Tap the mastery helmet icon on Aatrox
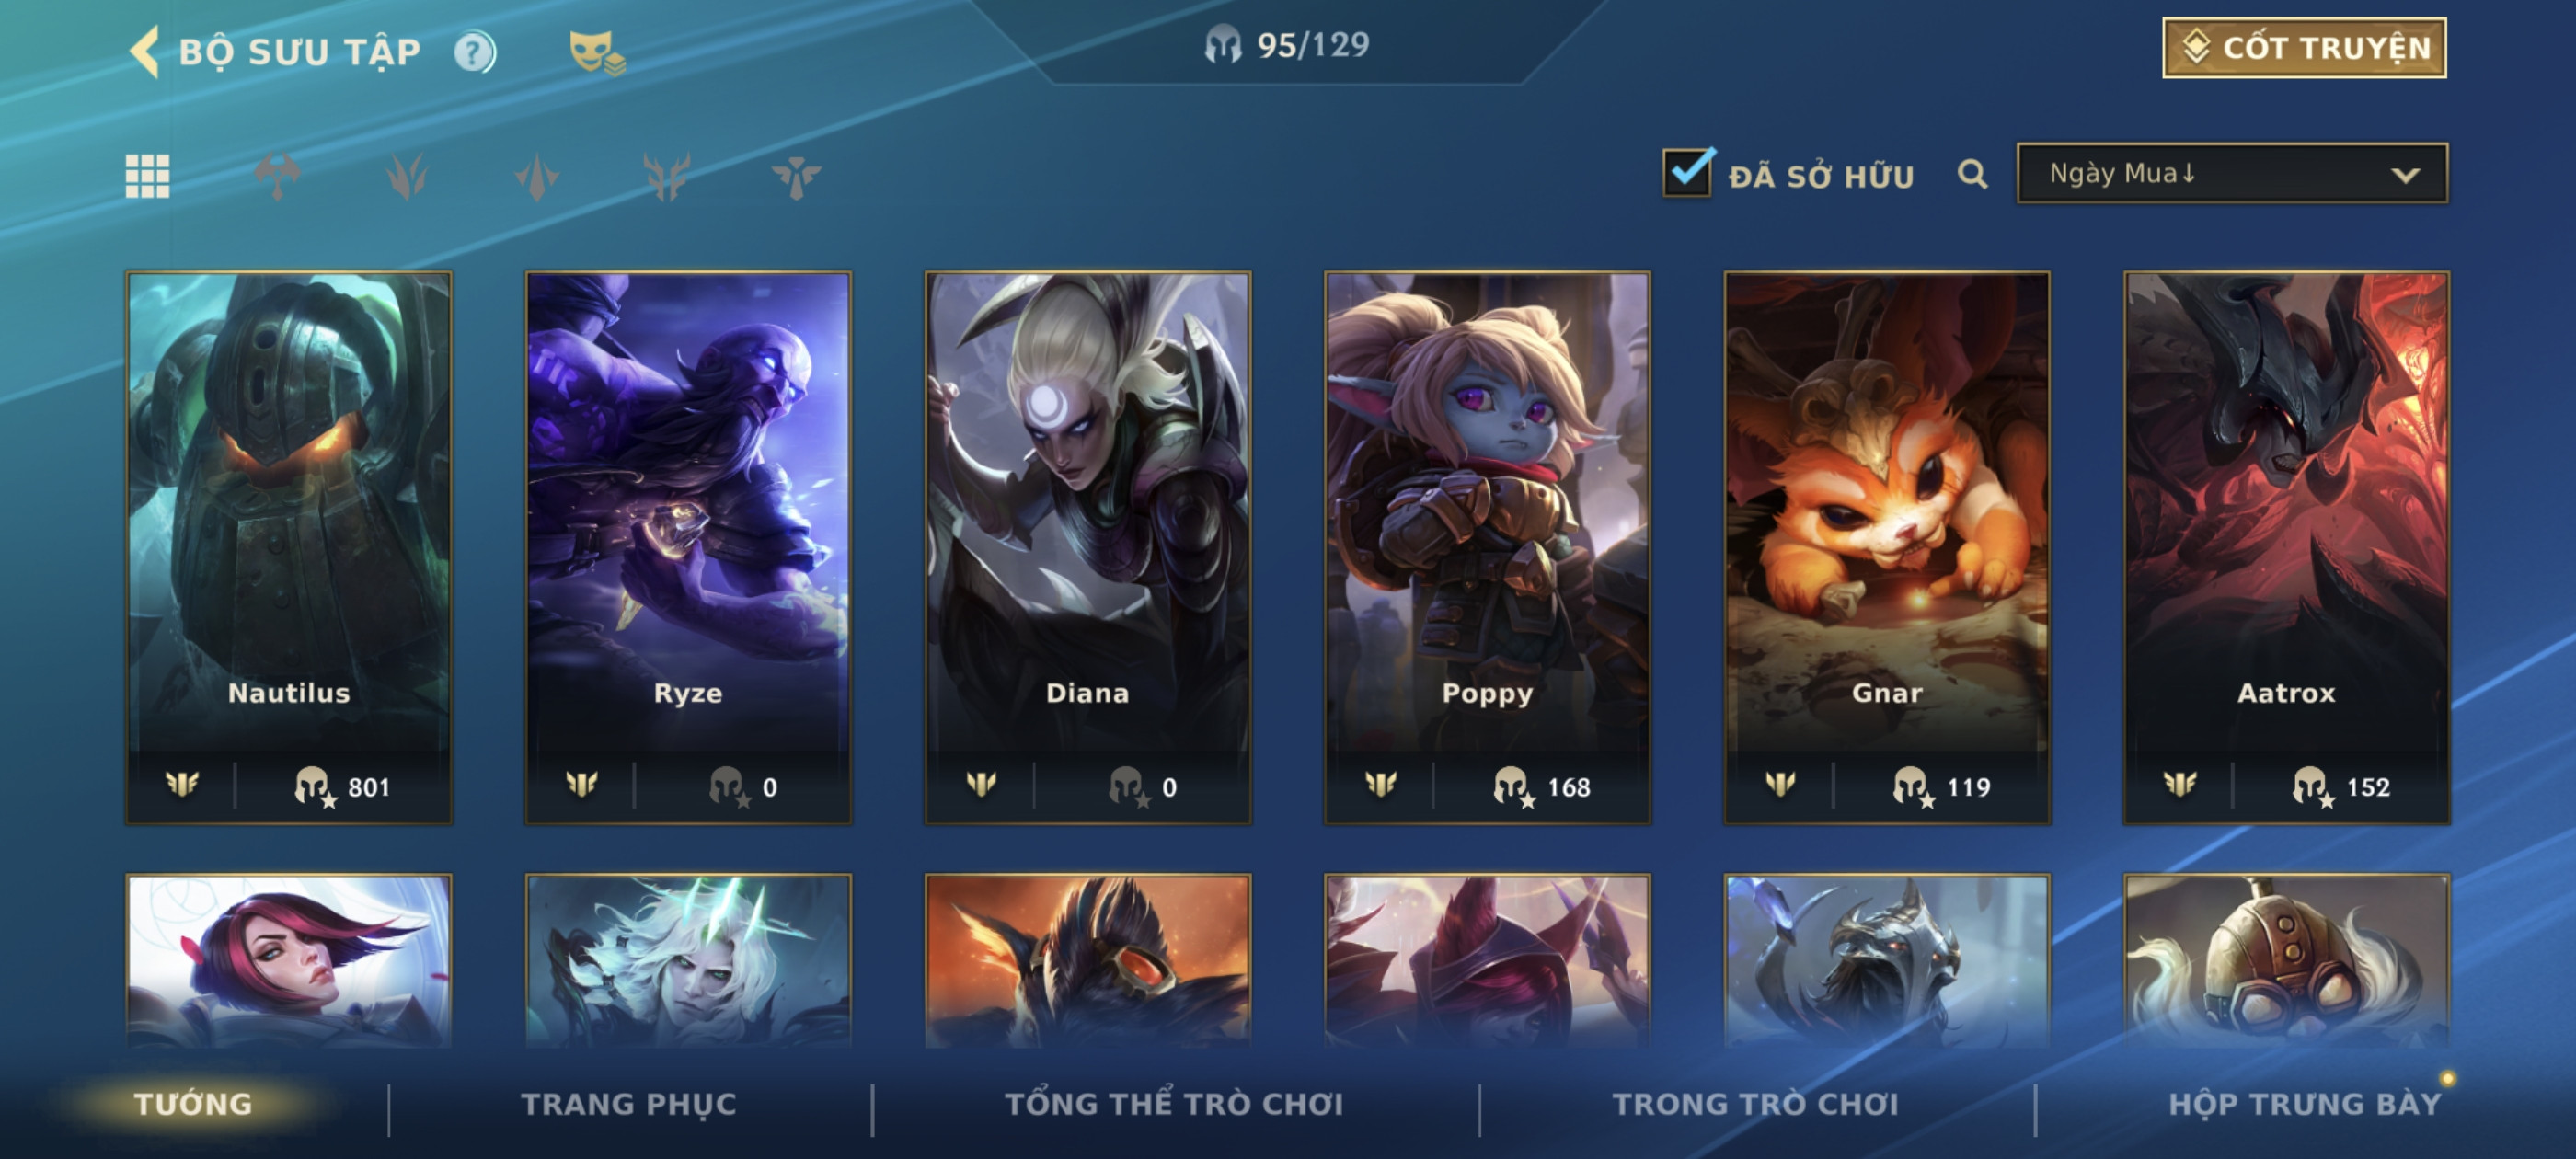This screenshot has height=1159, width=2576. (2312, 787)
